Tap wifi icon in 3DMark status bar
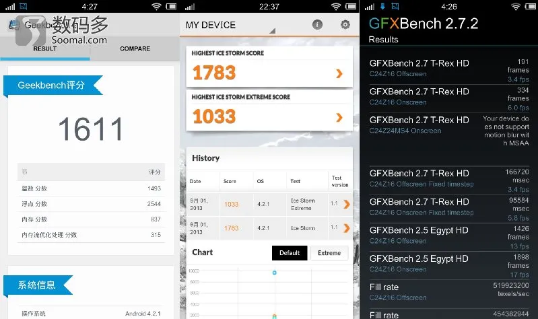 [336, 6]
